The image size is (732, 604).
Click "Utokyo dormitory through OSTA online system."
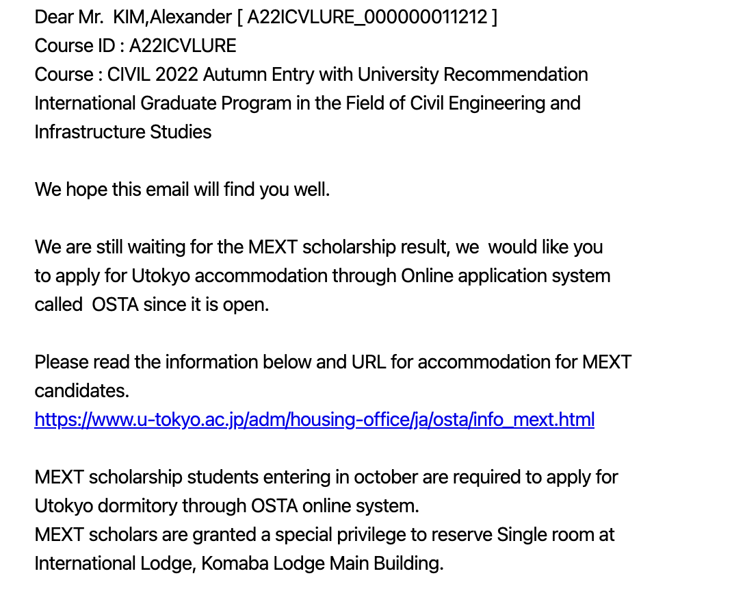pyautogui.click(x=226, y=505)
